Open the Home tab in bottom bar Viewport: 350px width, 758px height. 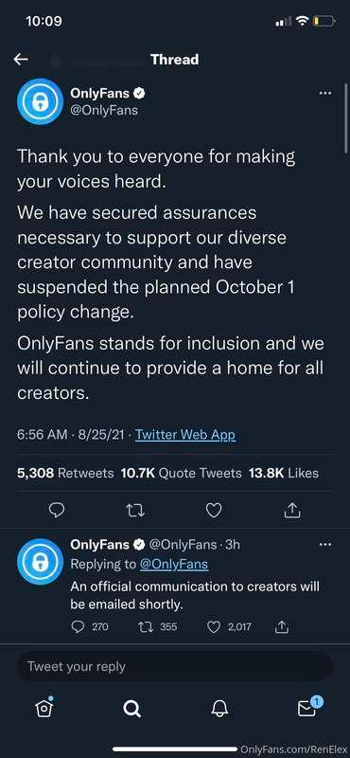tap(44, 707)
